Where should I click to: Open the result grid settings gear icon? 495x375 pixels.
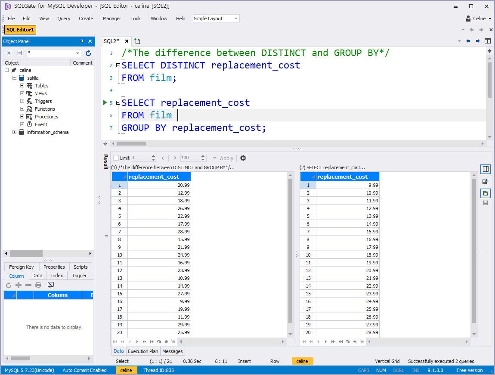(243, 158)
